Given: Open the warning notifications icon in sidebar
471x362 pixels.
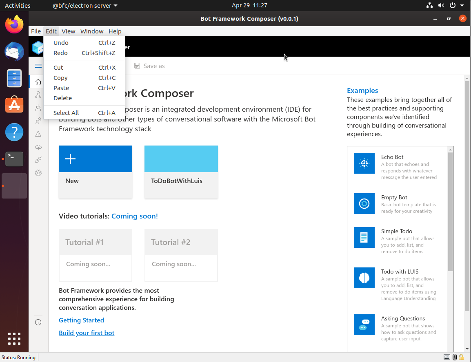Looking at the screenshot, I should coord(38,134).
